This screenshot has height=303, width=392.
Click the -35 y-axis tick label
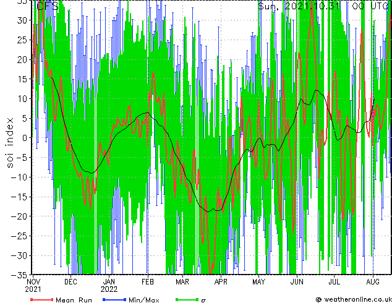19,275
